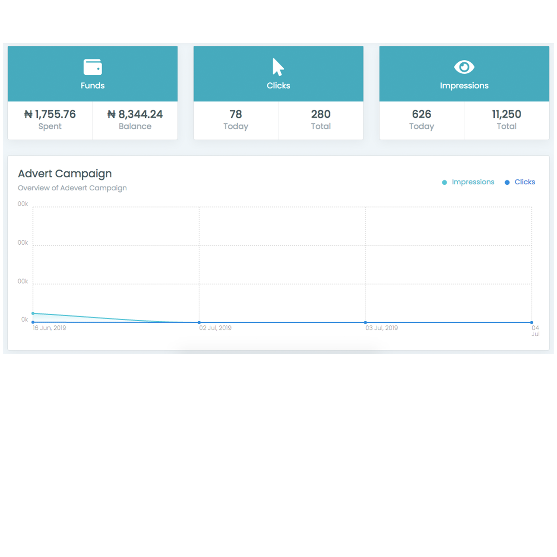Screen dimensions: 557x557
Task: Toggle the Impressions series in chart legend
Action: (x=468, y=182)
